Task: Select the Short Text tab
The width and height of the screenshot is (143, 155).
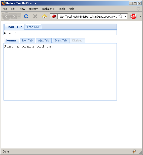Action: [14, 27]
